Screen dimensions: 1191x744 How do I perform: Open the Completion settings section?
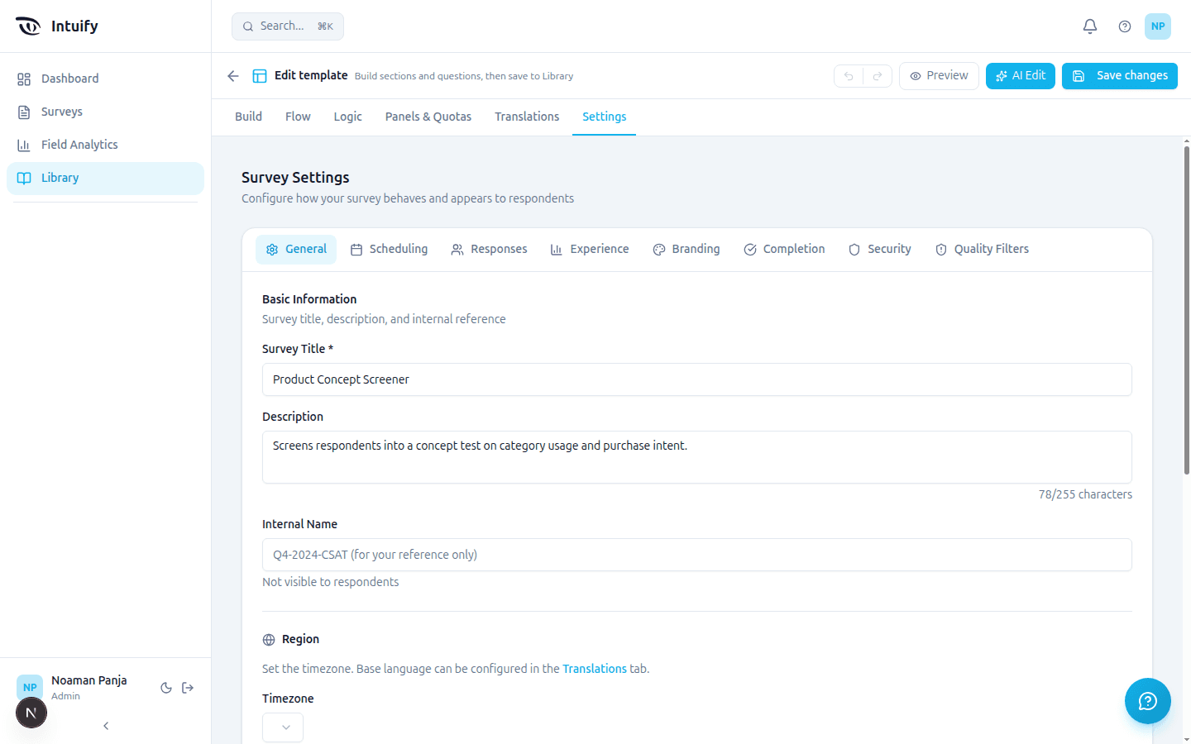click(784, 250)
